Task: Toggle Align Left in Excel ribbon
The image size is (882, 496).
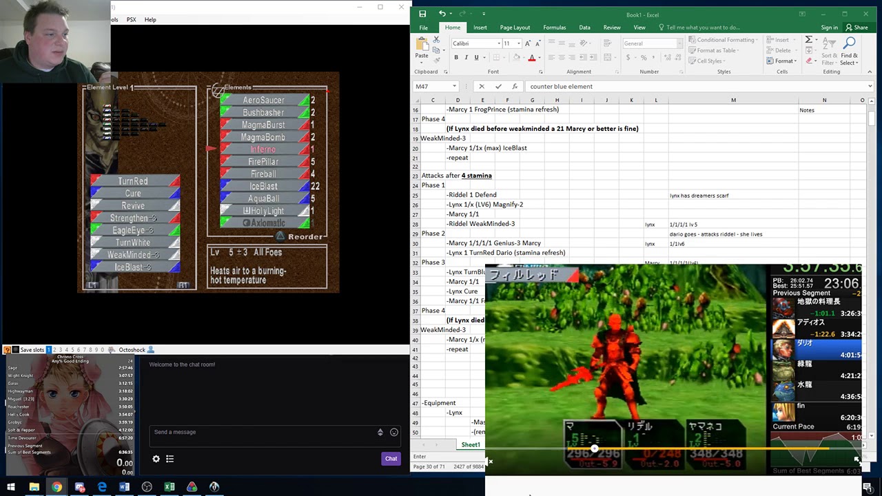Action: (551, 58)
